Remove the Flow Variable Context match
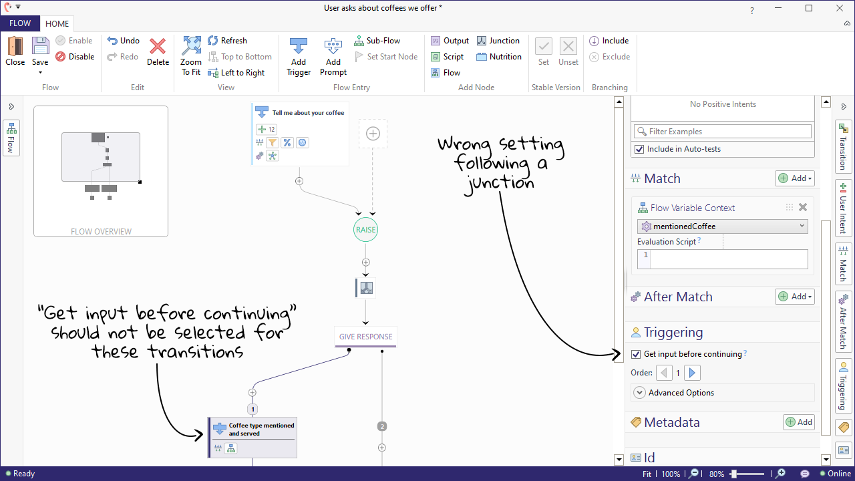This screenshot has height=481, width=855. pos(803,208)
